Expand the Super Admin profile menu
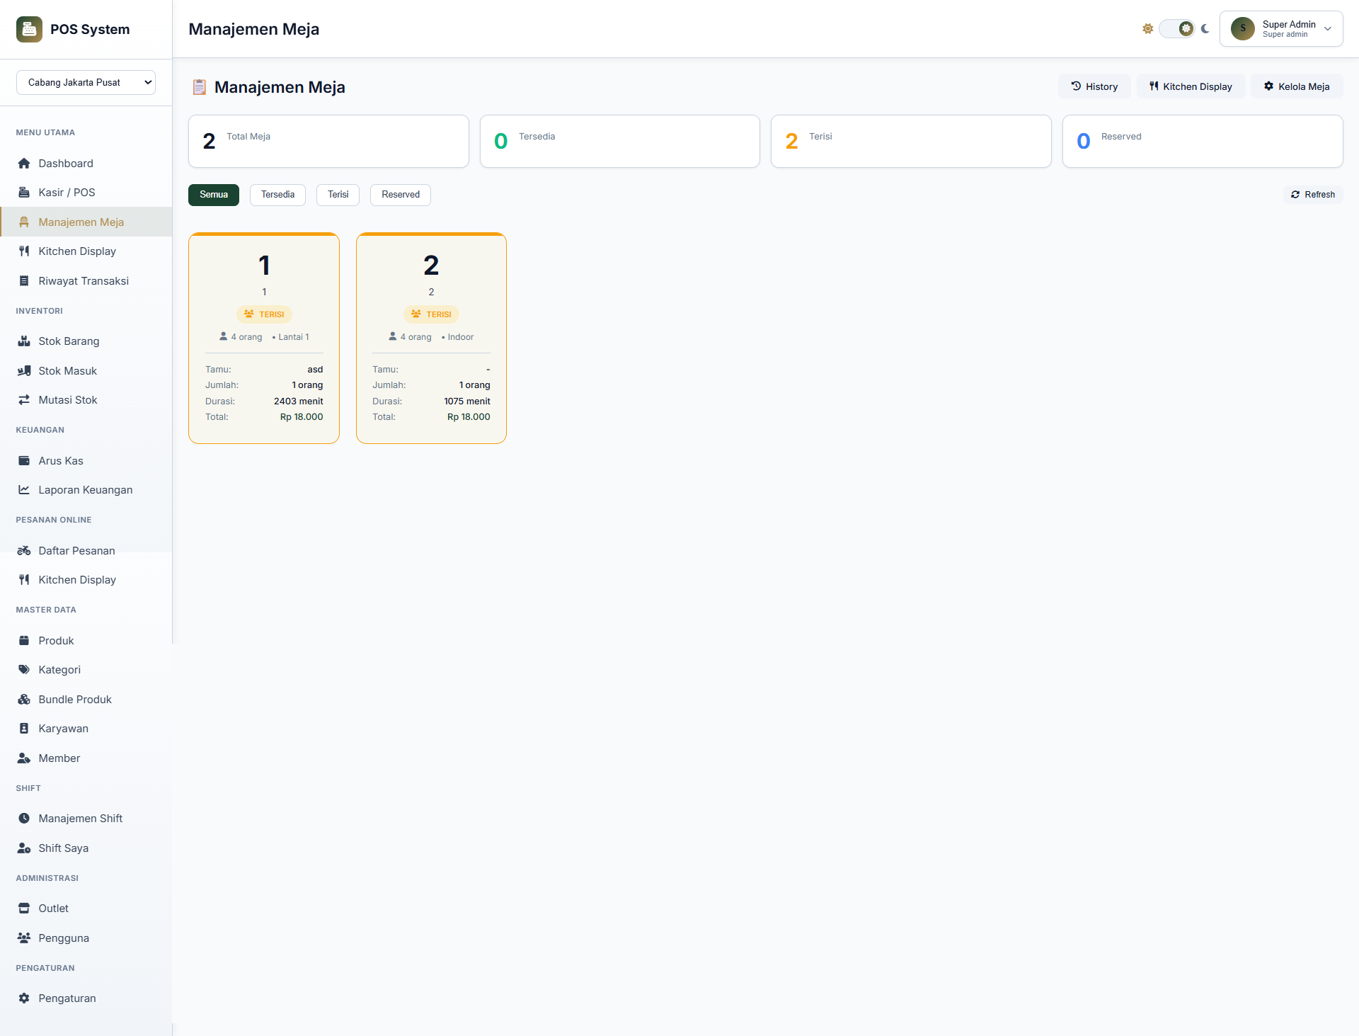This screenshot has width=1359, height=1036. pyautogui.click(x=1281, y=28)
